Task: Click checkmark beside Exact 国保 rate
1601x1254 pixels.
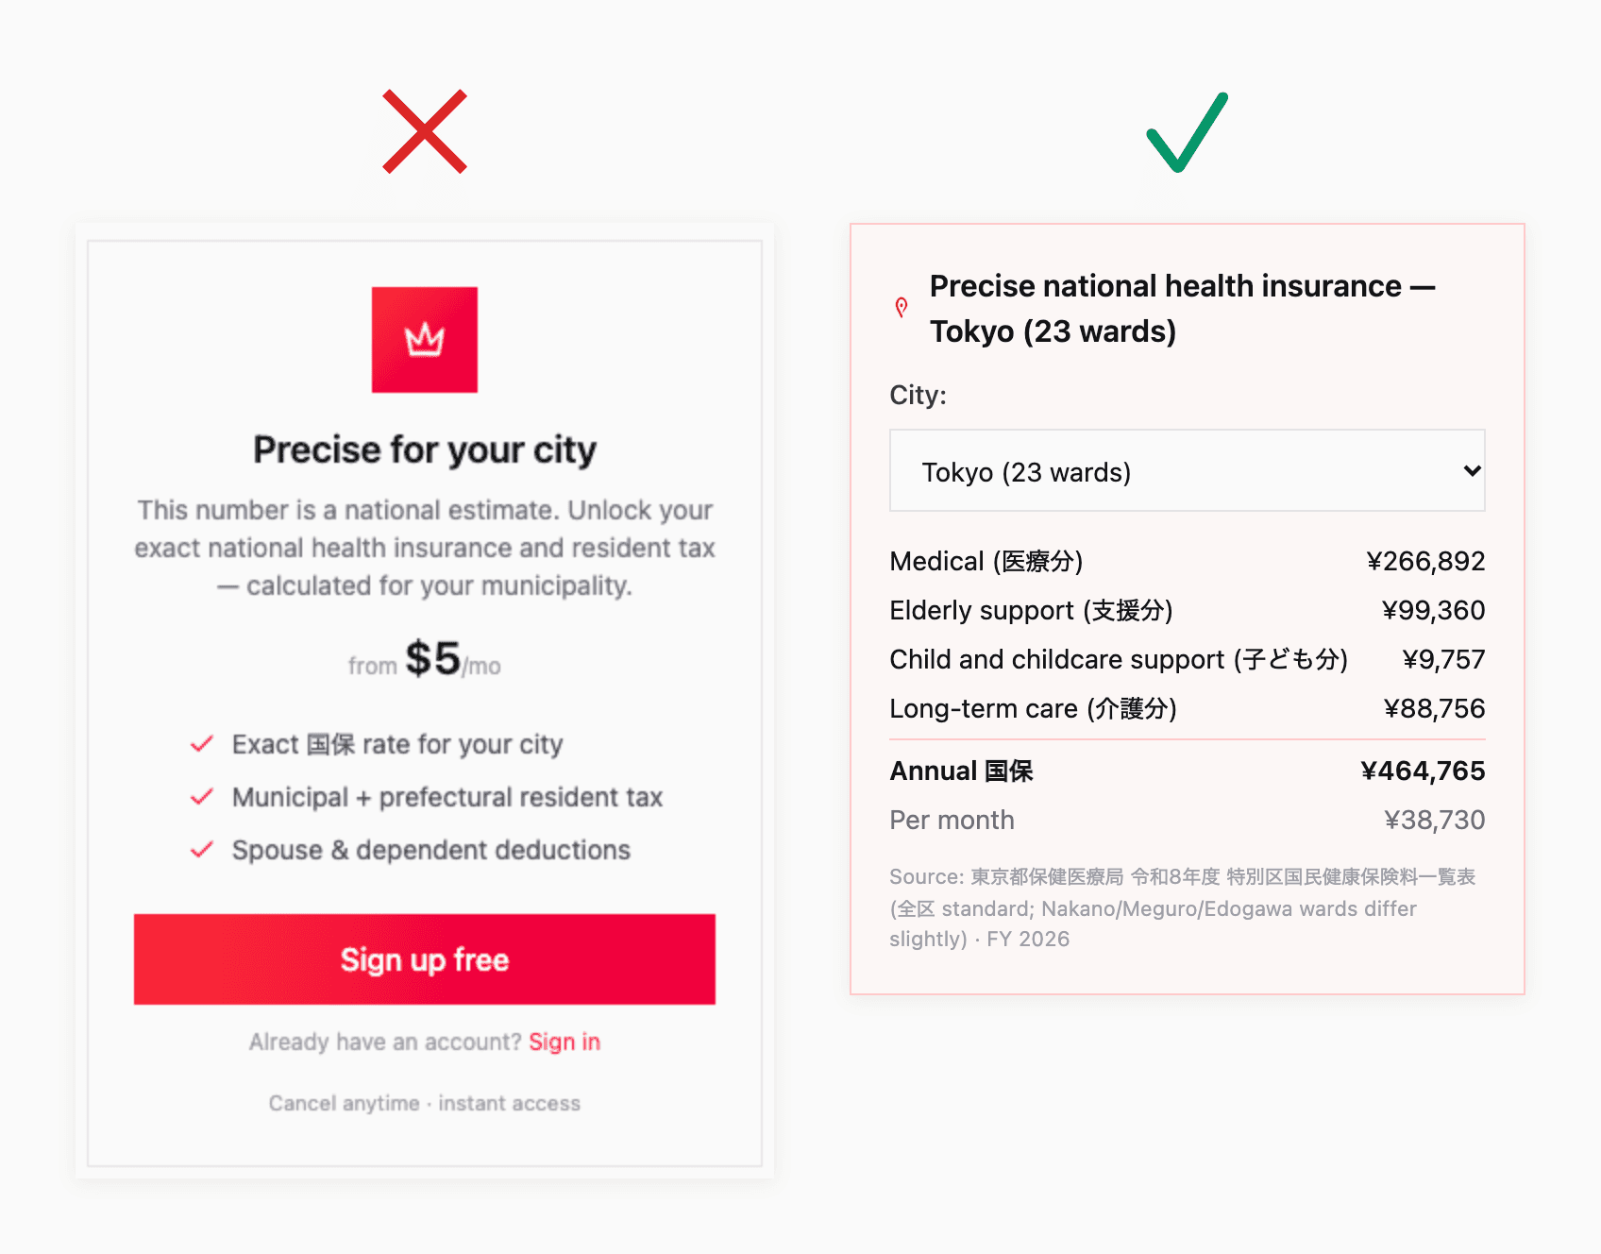Action: coord(202,744)
